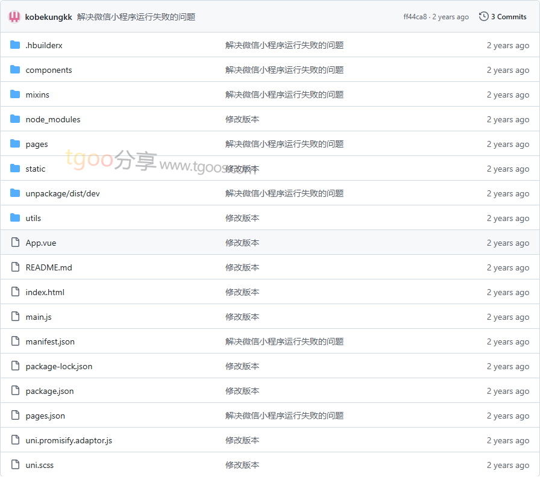Open the package-lock.json file
The width and height of the screenshot is (540, 477).
(x=58, y=366)
